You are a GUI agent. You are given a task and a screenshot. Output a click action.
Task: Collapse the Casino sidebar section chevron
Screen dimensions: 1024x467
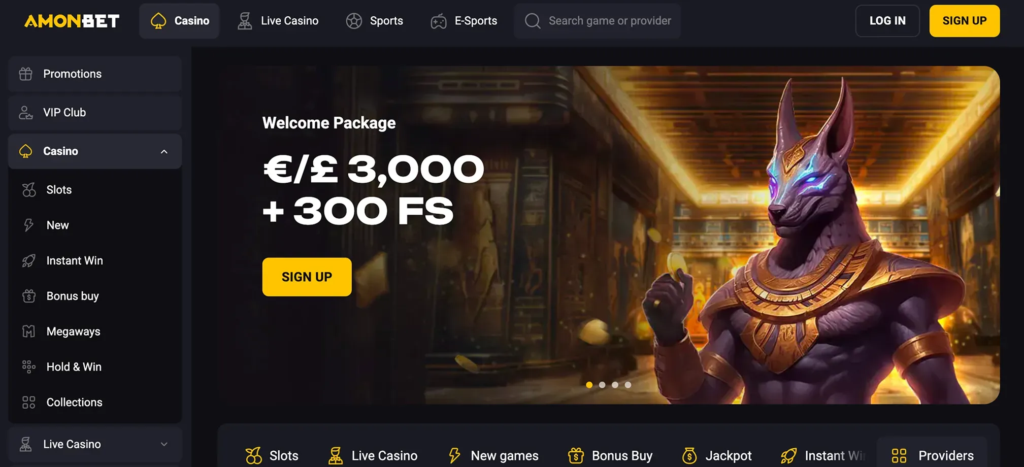164,152
